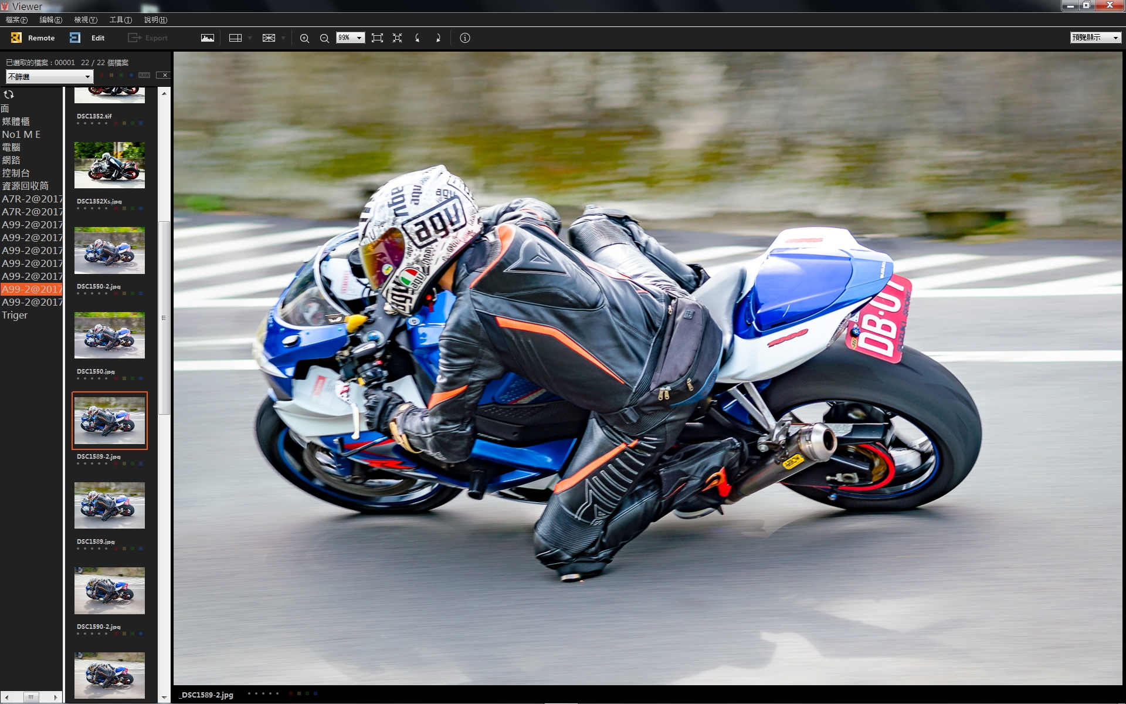Set third rating dot on DSC1590-2.jpg

[92, 634]
